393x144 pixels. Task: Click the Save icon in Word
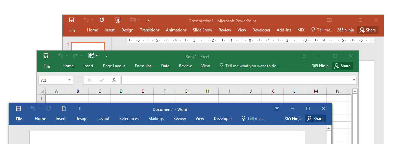click(18, 109)
